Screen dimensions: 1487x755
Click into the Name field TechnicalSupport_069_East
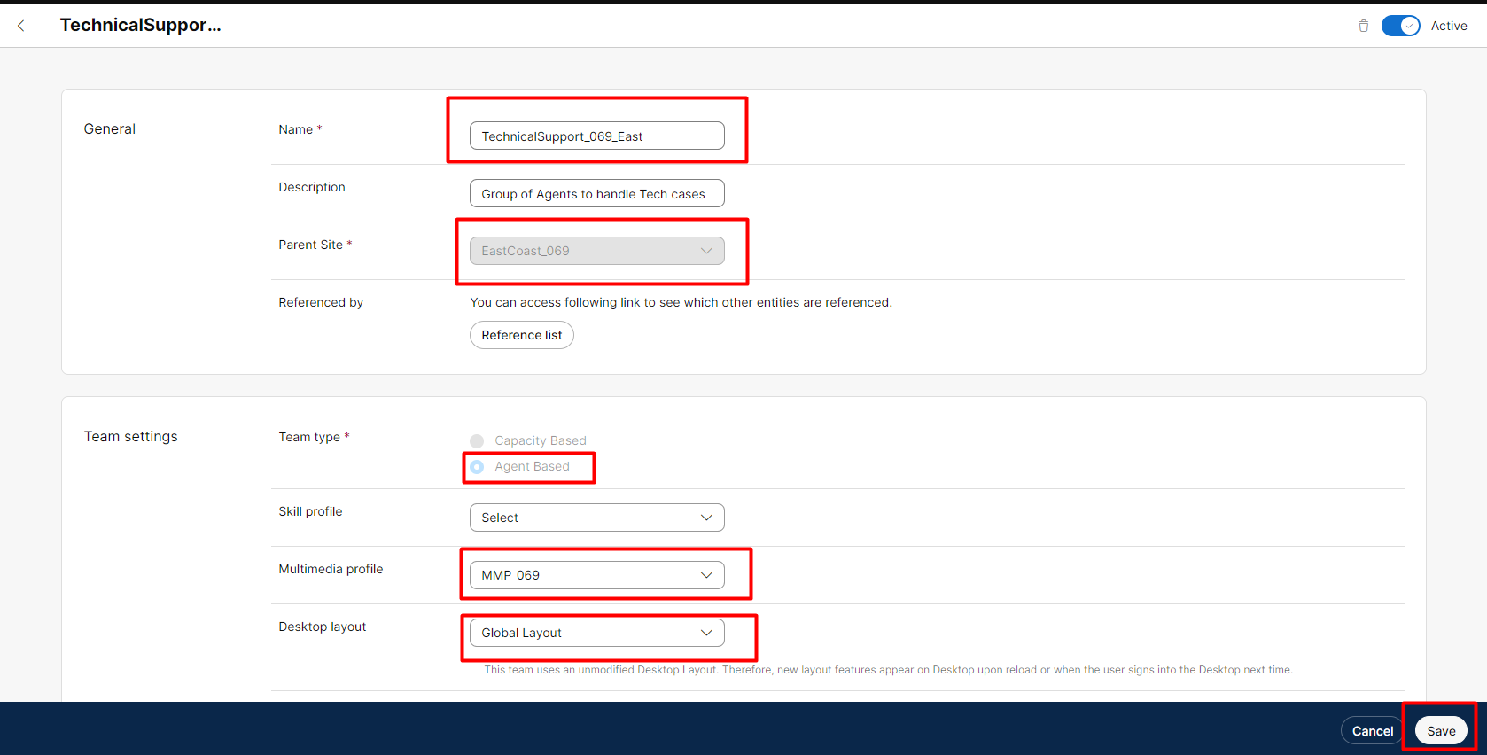click(596, 136)
